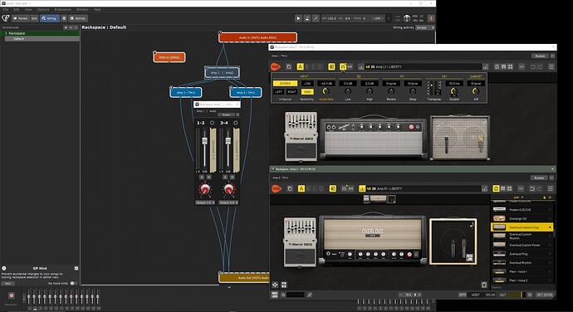The height and width of the screenshot is (312, 573).
Task: Expand the Overloud Custom Drop item arrow
Action: (x=550, y=227)
